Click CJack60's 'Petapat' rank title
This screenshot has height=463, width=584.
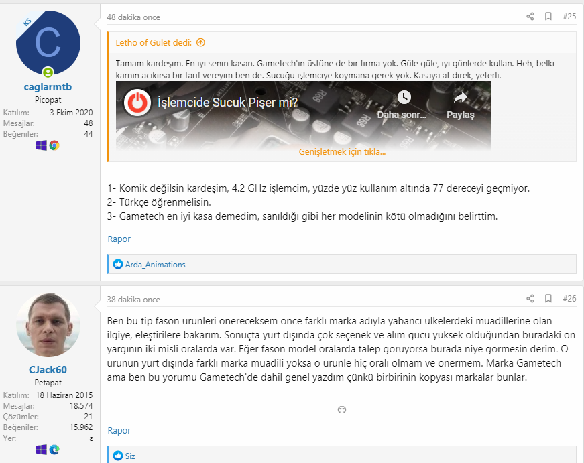coord(48,383)
